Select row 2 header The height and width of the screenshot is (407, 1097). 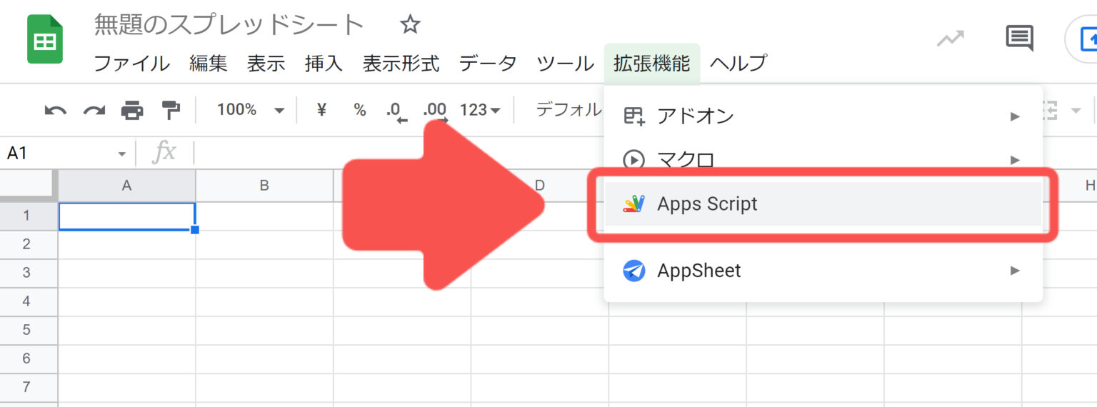tap(27, 244)
